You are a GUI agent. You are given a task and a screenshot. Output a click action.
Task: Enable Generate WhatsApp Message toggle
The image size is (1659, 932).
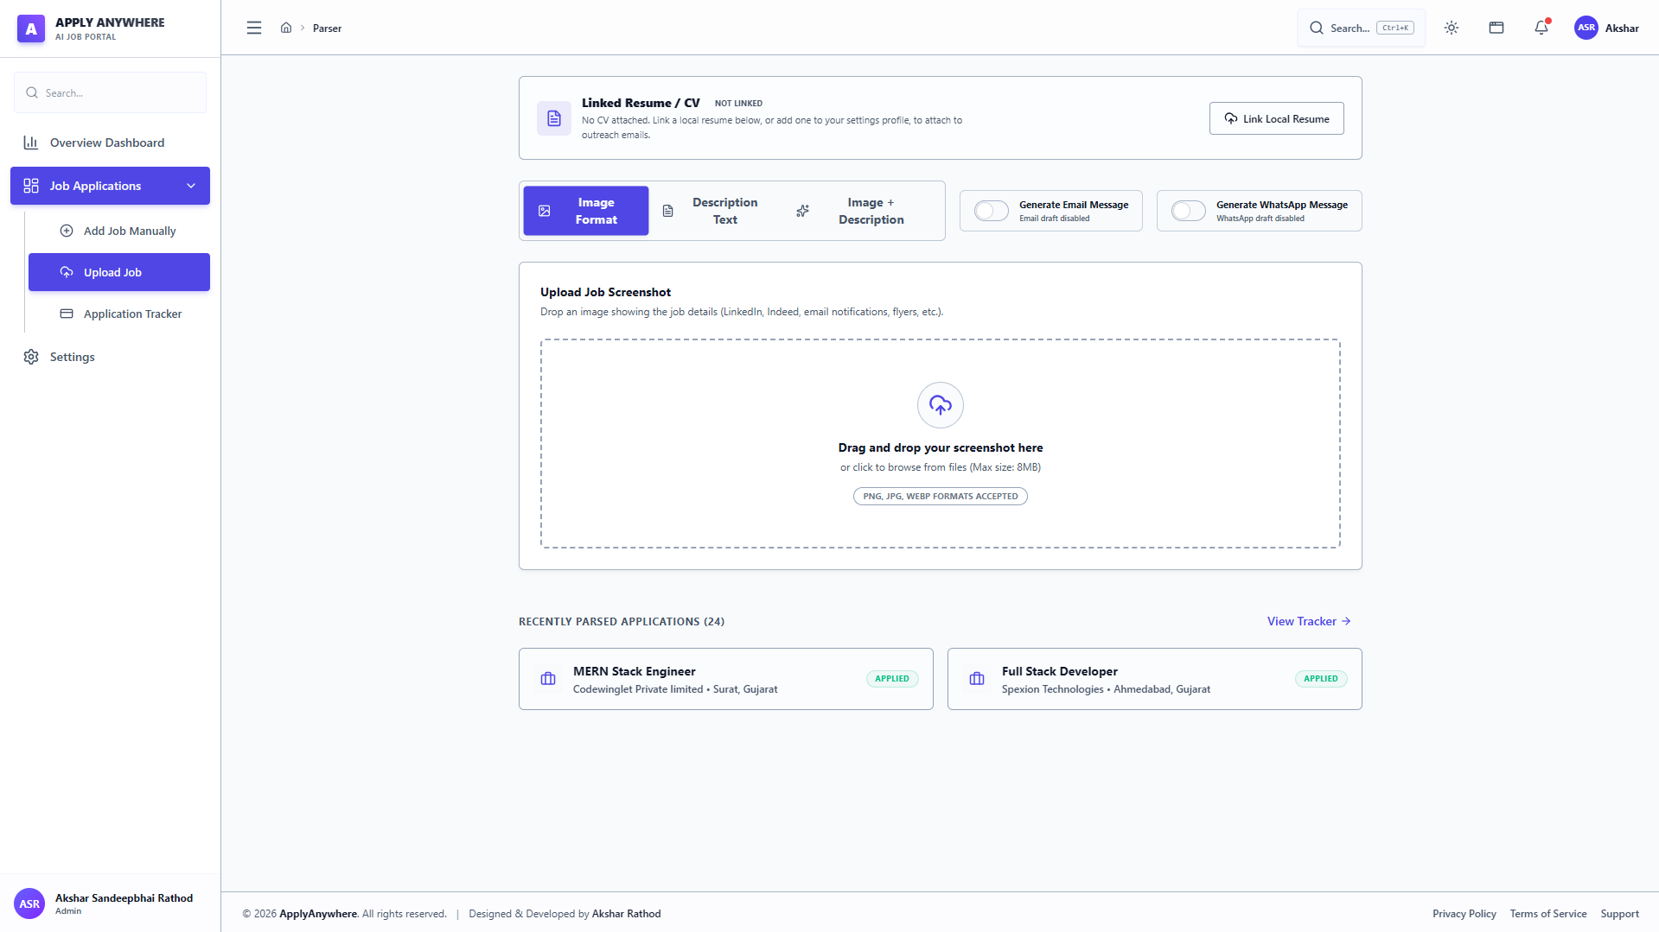[1189, 211]
